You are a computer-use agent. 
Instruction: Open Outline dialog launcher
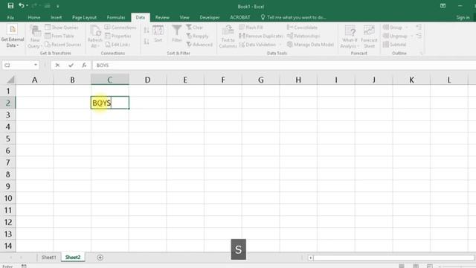click(421, 53)
